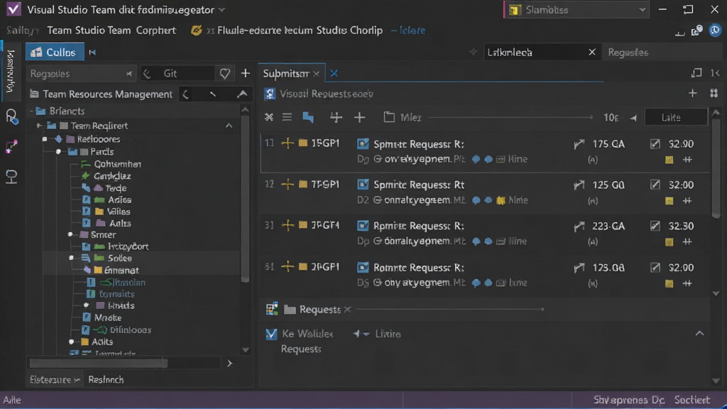This screenshot has width=727, height=409.
Task: Select the Mnolte tree item
Action: click(108, 317)
